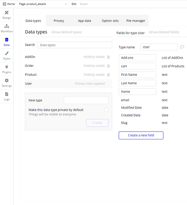Open the Plugins section icon

coord(7,67)
